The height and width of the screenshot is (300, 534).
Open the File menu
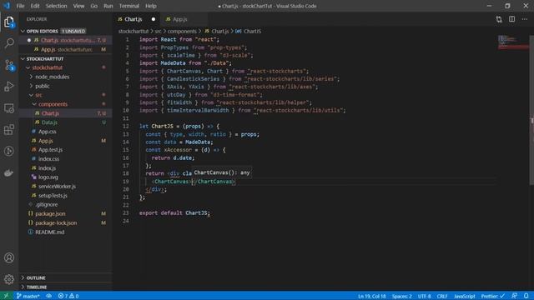(20, 6)
